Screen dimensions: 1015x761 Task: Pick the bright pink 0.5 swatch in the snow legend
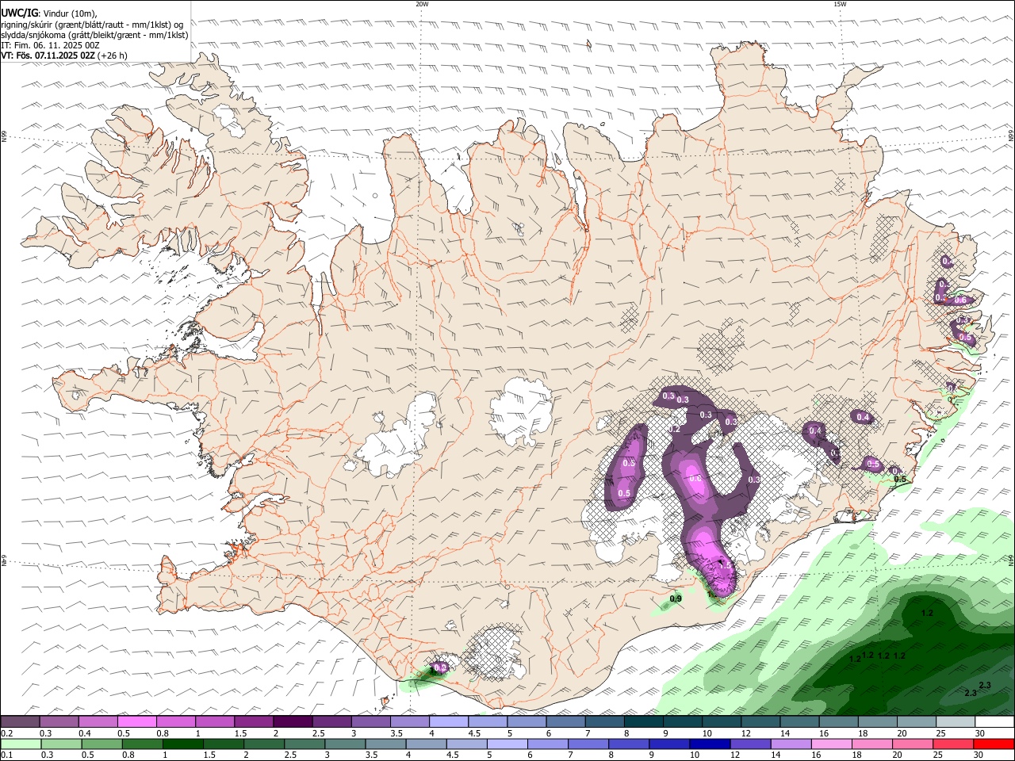(x=136, y=722)
